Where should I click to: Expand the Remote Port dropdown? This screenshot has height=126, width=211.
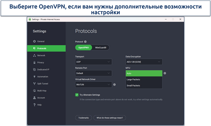coord(93,73)
